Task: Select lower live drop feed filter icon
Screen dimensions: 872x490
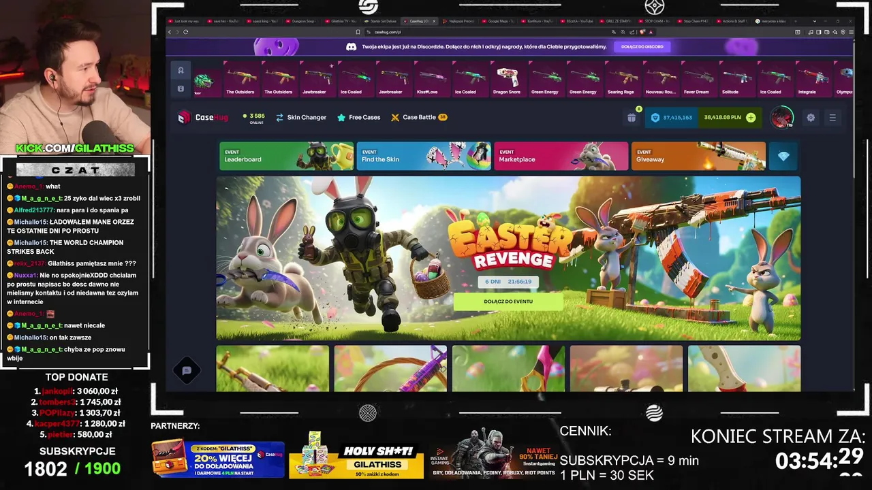Action: (x=181, y=88)
